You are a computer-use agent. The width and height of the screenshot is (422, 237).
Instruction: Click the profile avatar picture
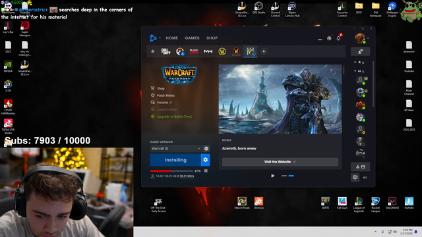(x=360, y=38)
